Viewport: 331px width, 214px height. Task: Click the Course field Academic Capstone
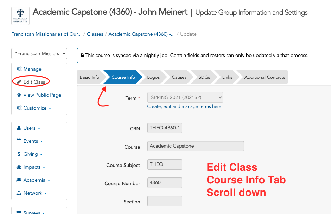point(196,146)
